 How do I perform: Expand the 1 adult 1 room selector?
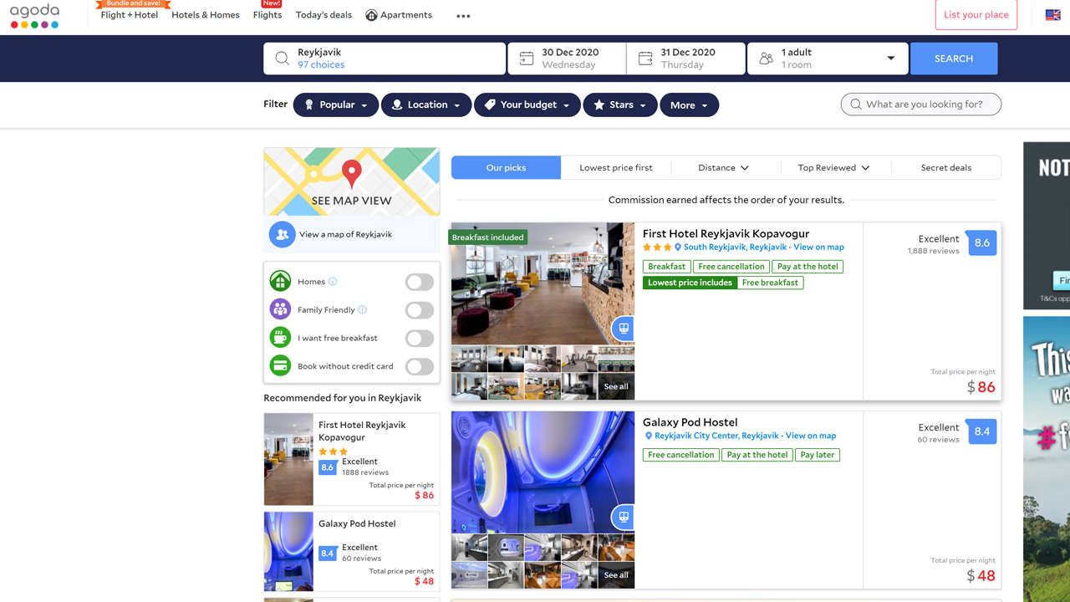[x=829, y=59]
